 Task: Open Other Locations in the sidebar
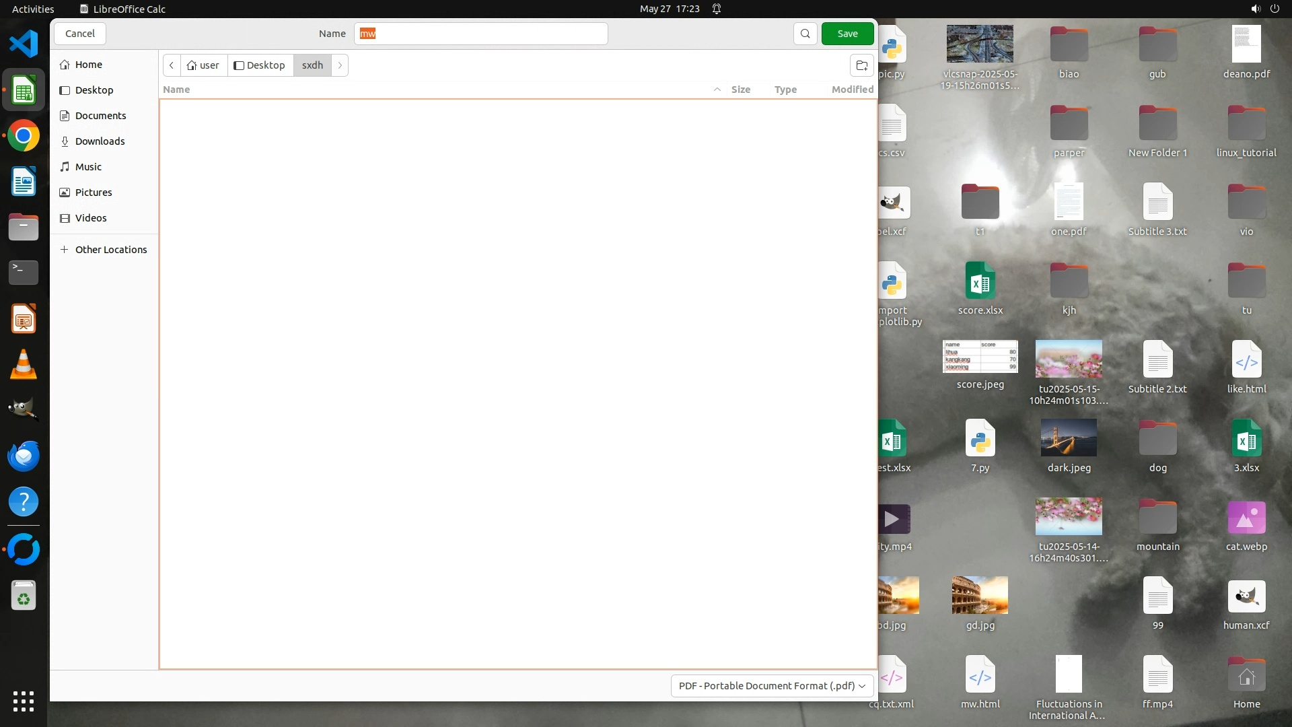pos(110,250)
